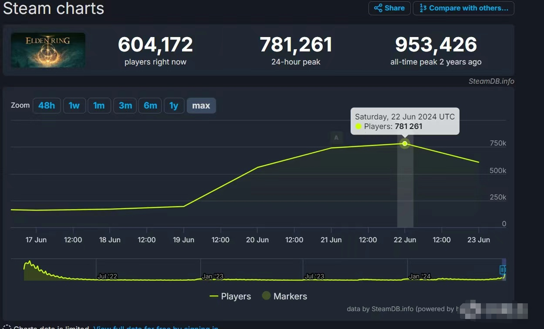The image size is (544, 329).
Task: Toggle the Markers series in legend
Action: [284, 296]
